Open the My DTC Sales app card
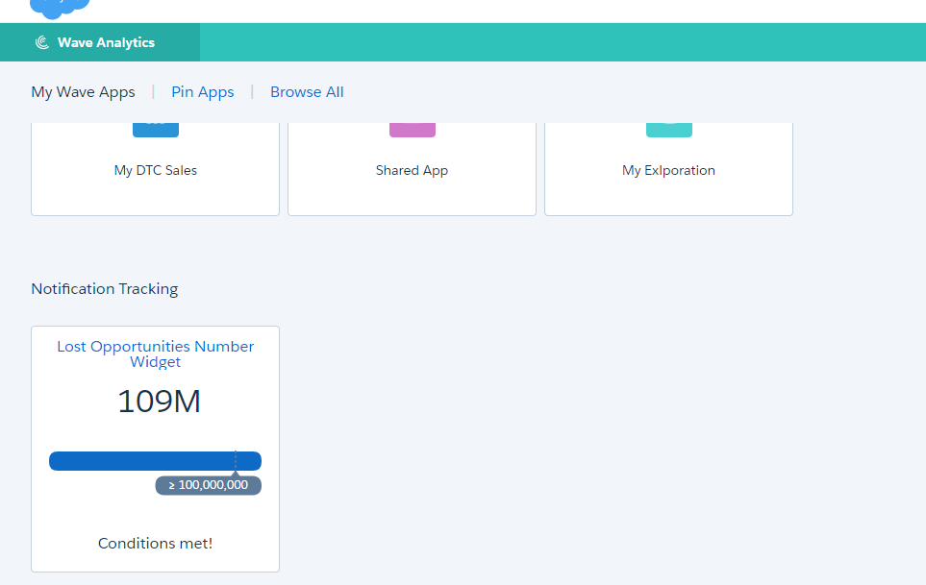The height and width of the screenshot is (585, 926). pyautogui.click(x=156, y=169)
